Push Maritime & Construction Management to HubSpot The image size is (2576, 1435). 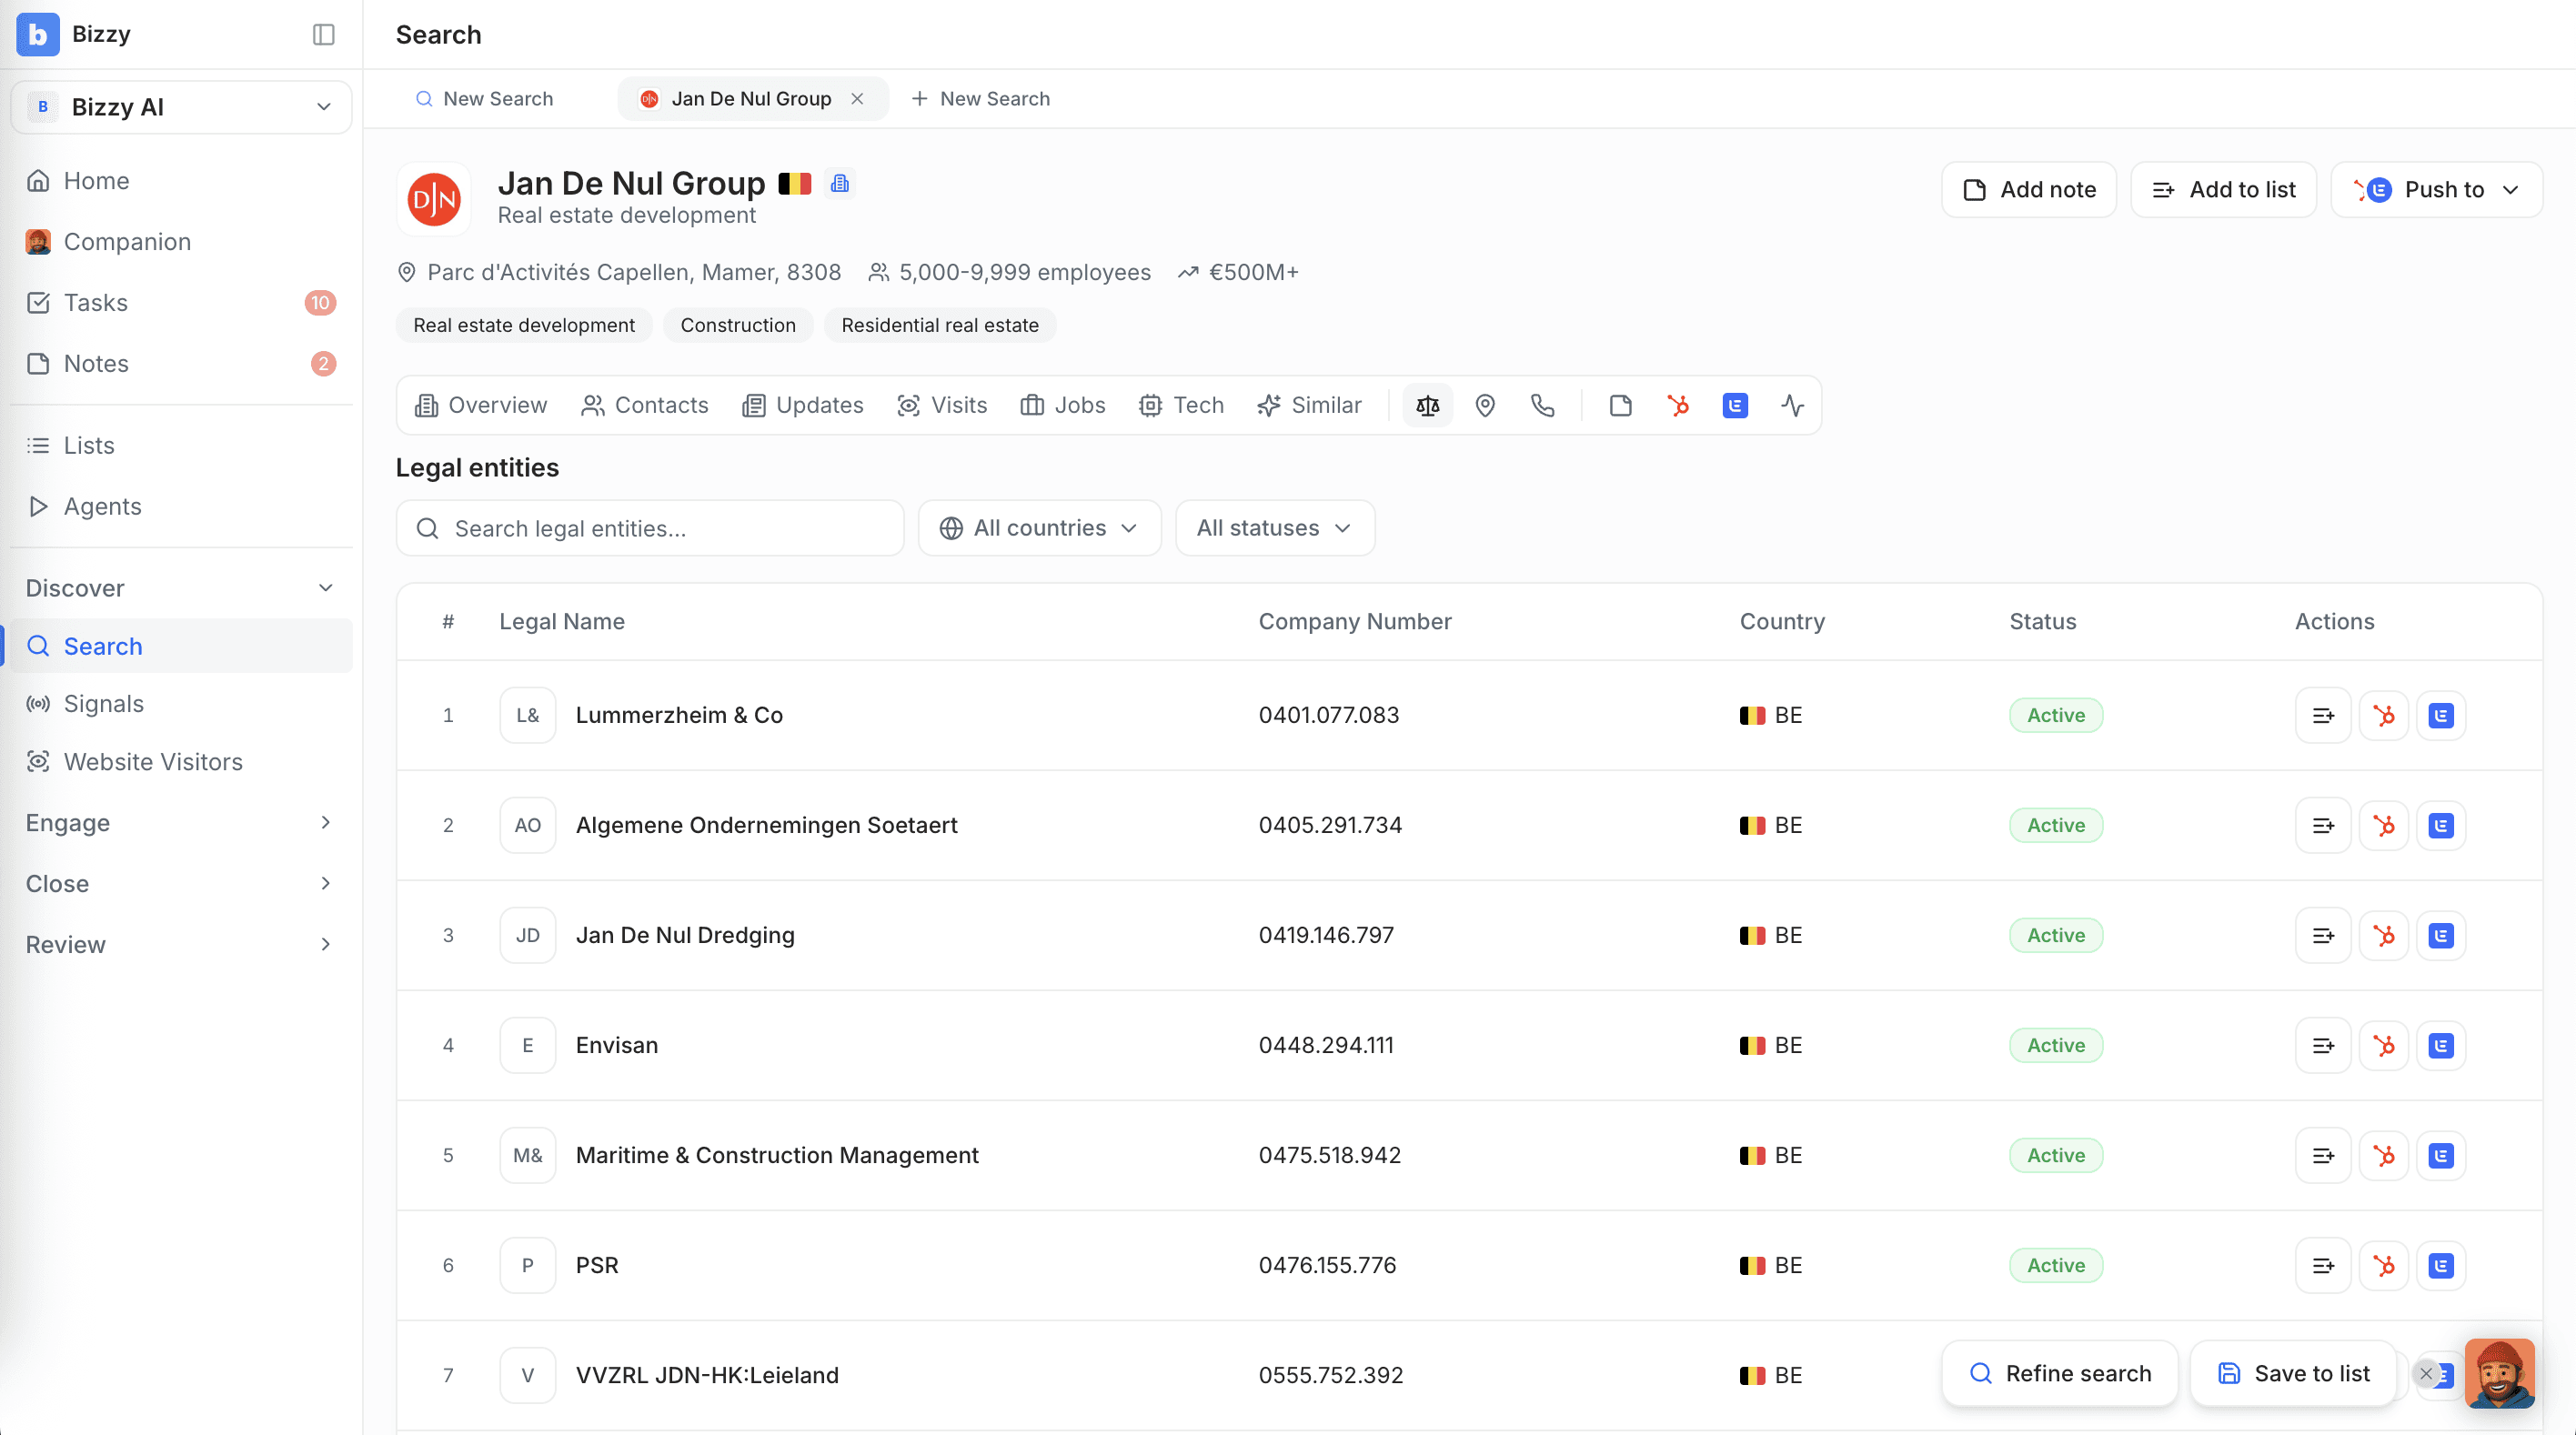[2384, 1155]
